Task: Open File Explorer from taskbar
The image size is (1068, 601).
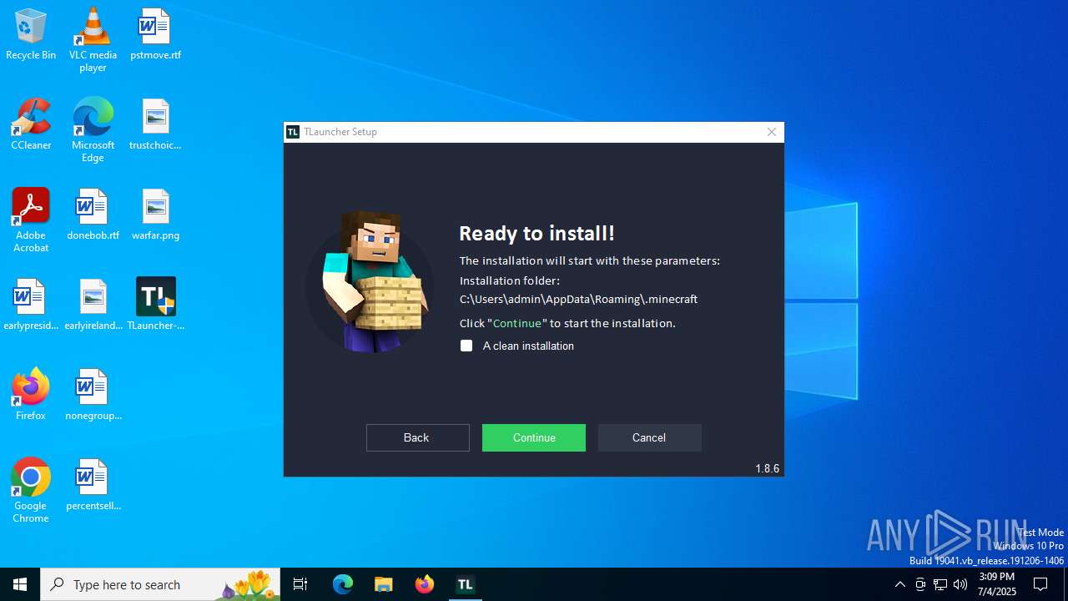Action: pos(384,584)
